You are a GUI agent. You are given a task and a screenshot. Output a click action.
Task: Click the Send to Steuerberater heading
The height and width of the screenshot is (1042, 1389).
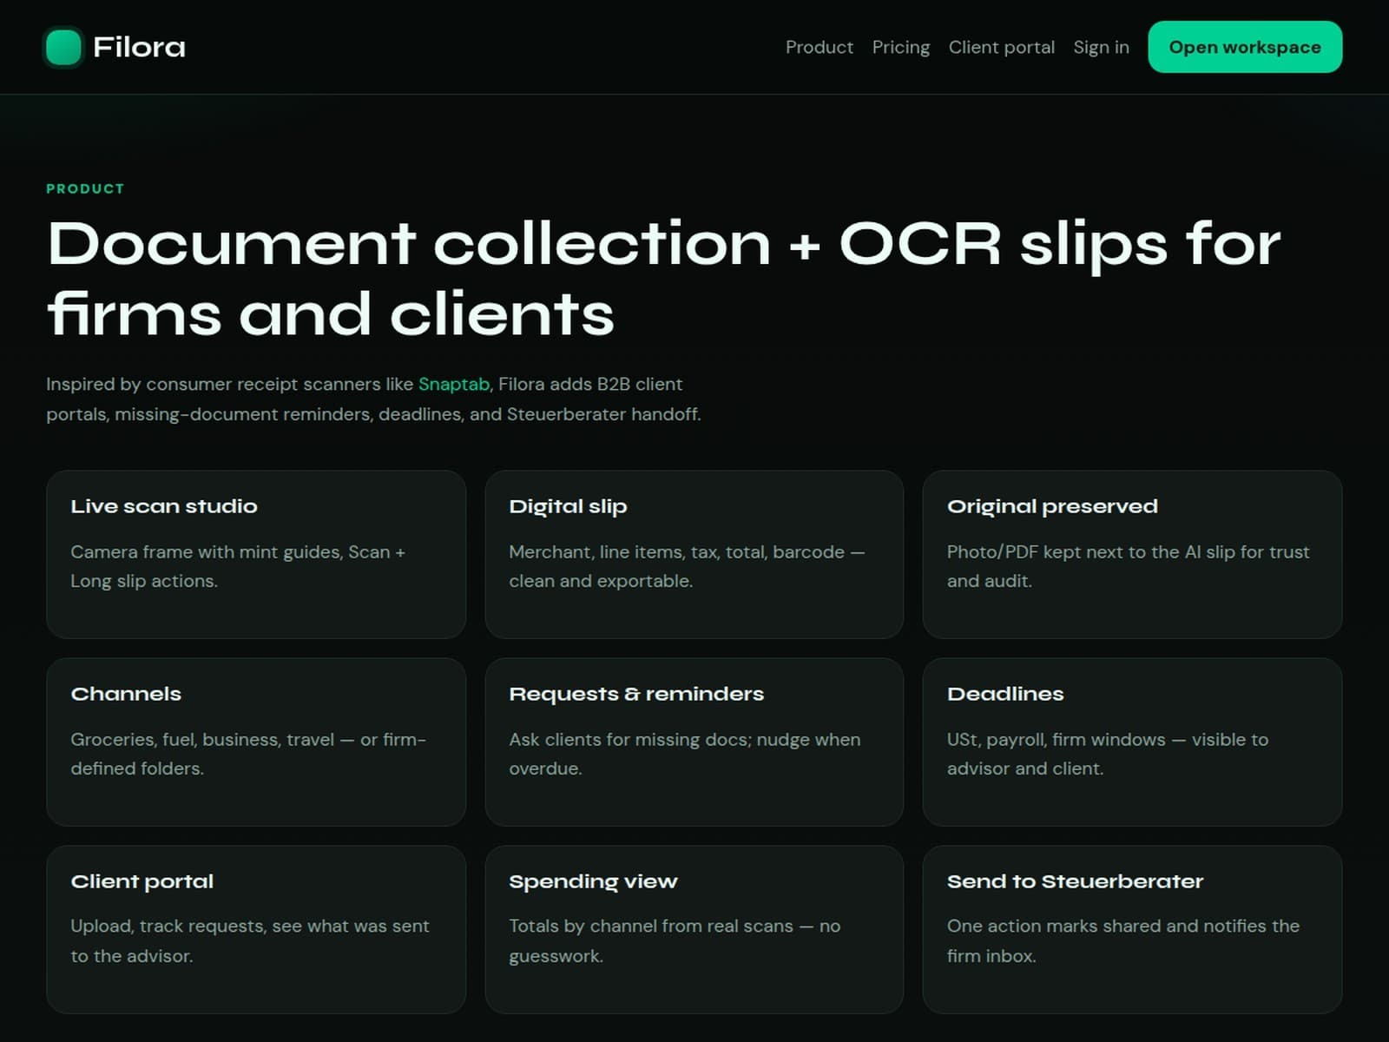coord(1075,881)
